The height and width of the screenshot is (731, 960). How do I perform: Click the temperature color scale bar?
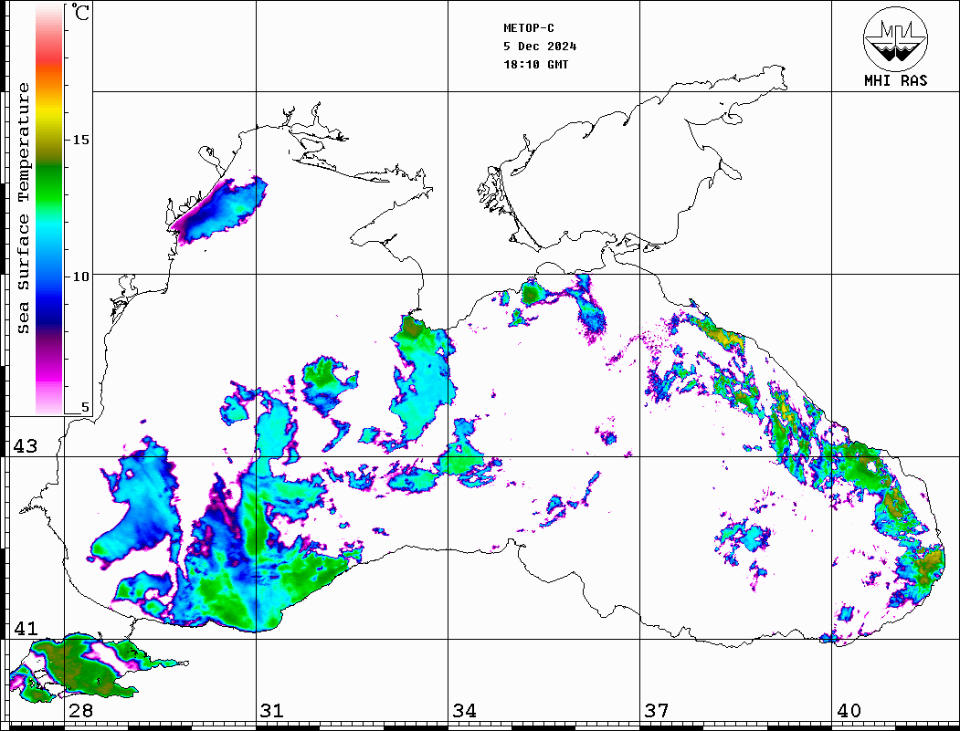tap(49, 209)
